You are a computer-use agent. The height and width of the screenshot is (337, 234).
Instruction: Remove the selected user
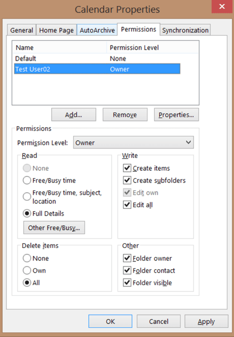[x=125, y=115]
